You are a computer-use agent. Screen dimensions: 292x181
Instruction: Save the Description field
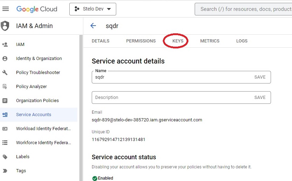(x=260, y=98)
